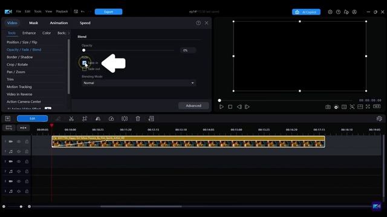The image size is (387, 217).
Task: Click the Delete trash icon
Action: tap(138, 119)
